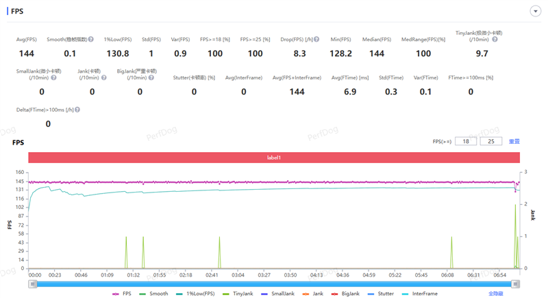
Task: Collapse the FPS panel with the round arrow
Action: click(x=534, y=12)
